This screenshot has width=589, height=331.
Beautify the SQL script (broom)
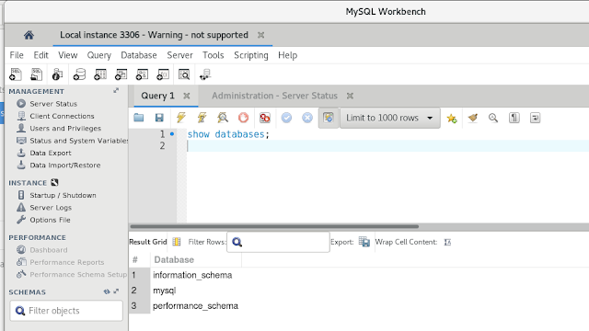[472, 118]
